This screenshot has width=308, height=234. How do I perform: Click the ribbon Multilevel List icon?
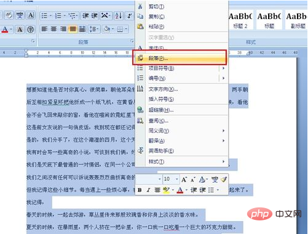[72, 15]
